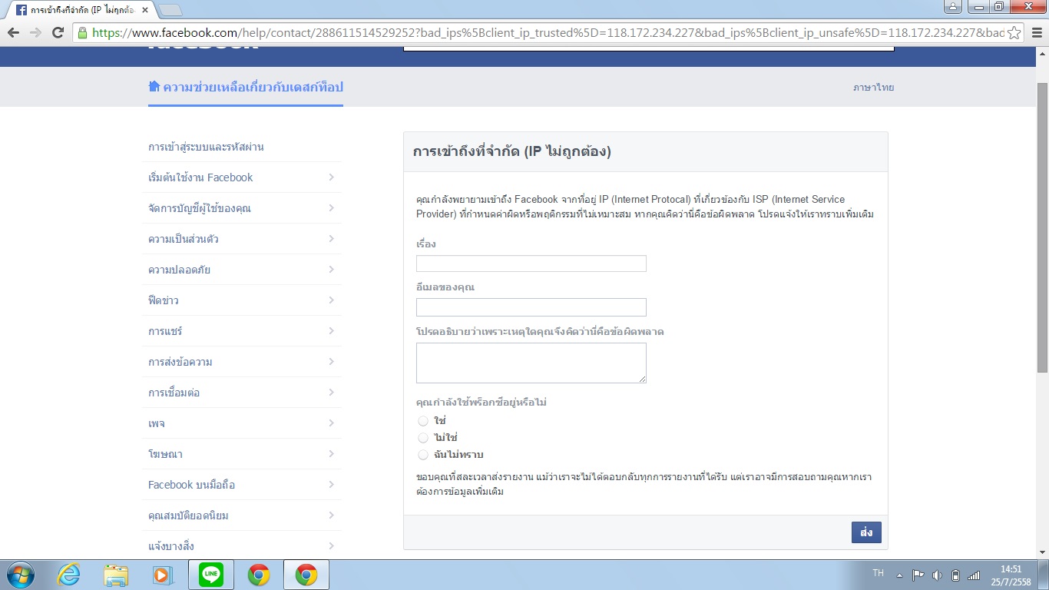Click the battery power tray icon
This screenshot has height=590, width=1049.
[x=955, y=575]
